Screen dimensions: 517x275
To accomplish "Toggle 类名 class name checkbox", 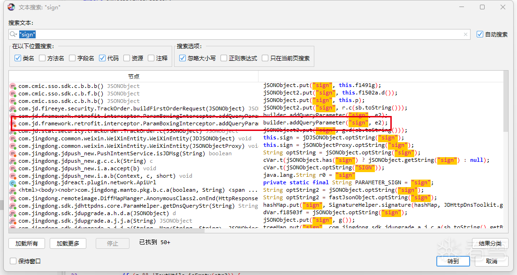I will pyautogui.click(x=18, y=58).
